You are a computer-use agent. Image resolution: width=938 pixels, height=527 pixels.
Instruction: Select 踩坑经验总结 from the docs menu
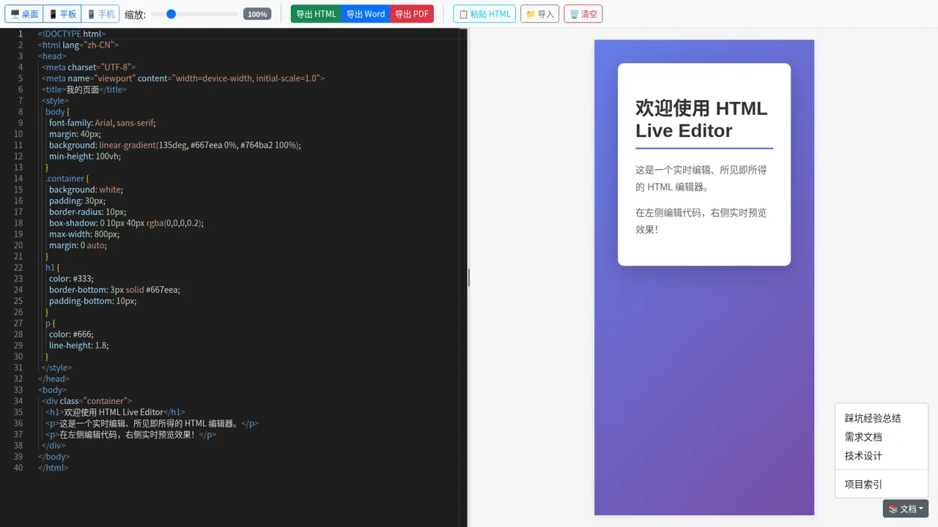click(x=882, y=419)
